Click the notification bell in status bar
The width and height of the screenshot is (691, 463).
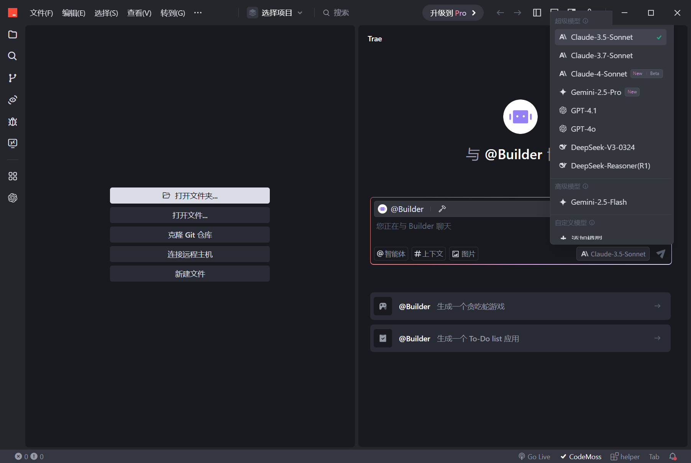tap(673, 456)
